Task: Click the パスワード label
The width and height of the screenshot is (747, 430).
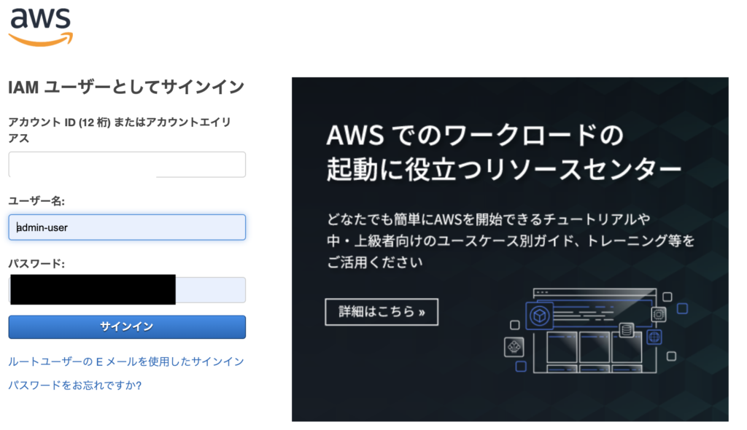Action: [36, 263]
